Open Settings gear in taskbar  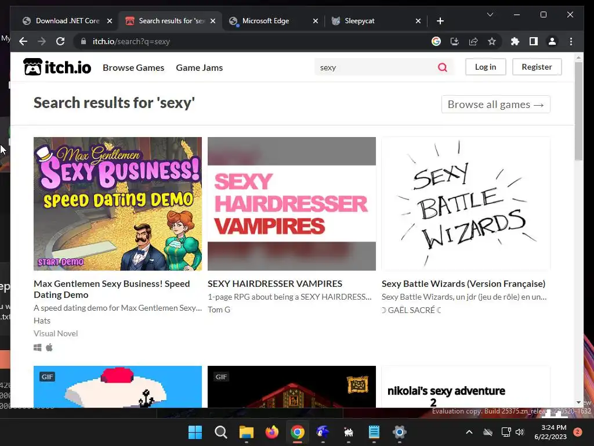pyautogui.click(x=399, y=432)
